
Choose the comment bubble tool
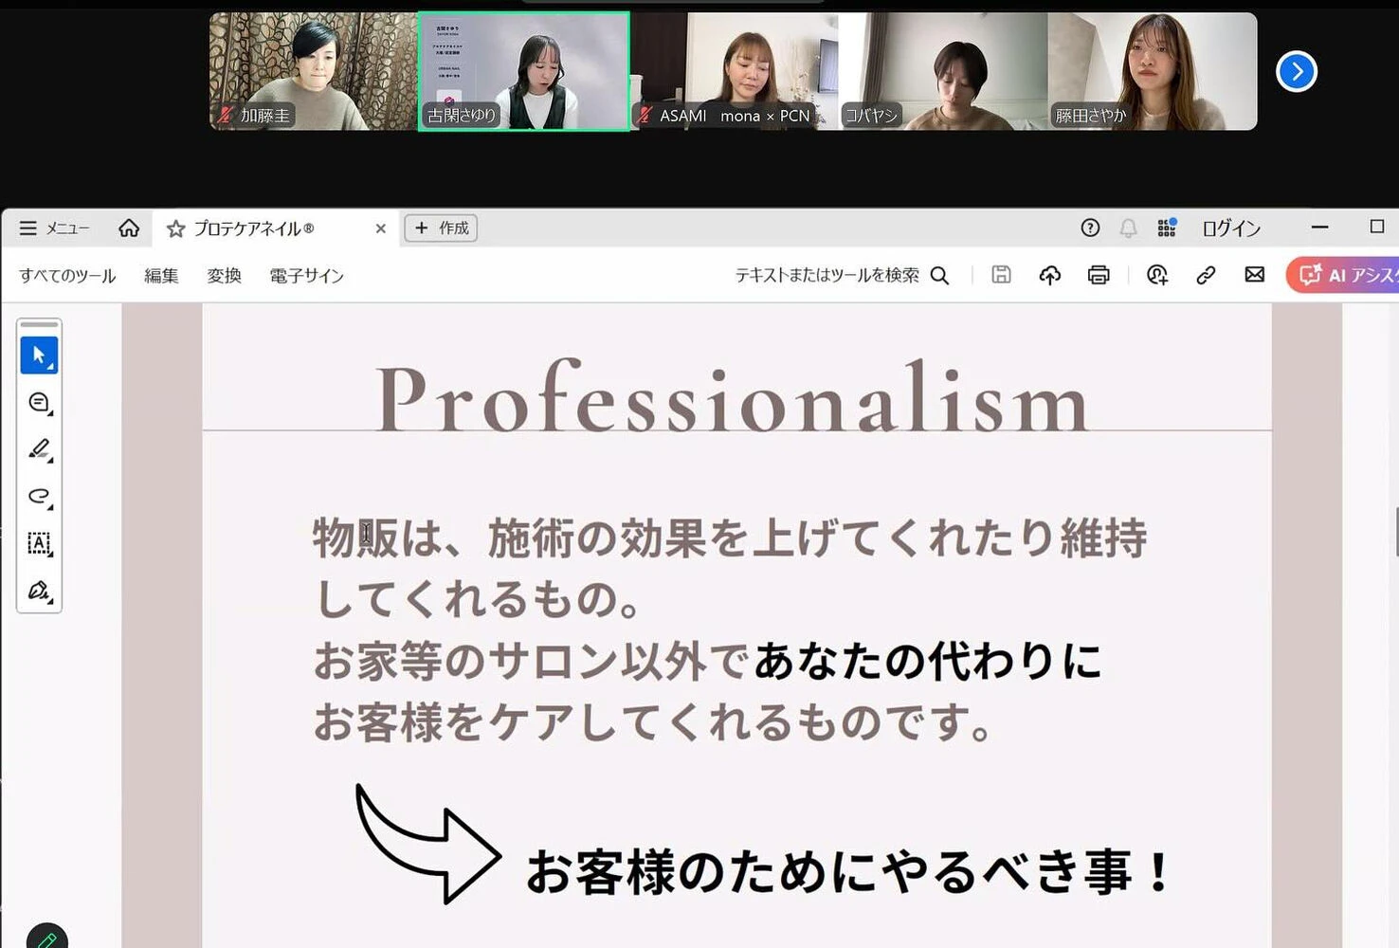pos(39,403)
